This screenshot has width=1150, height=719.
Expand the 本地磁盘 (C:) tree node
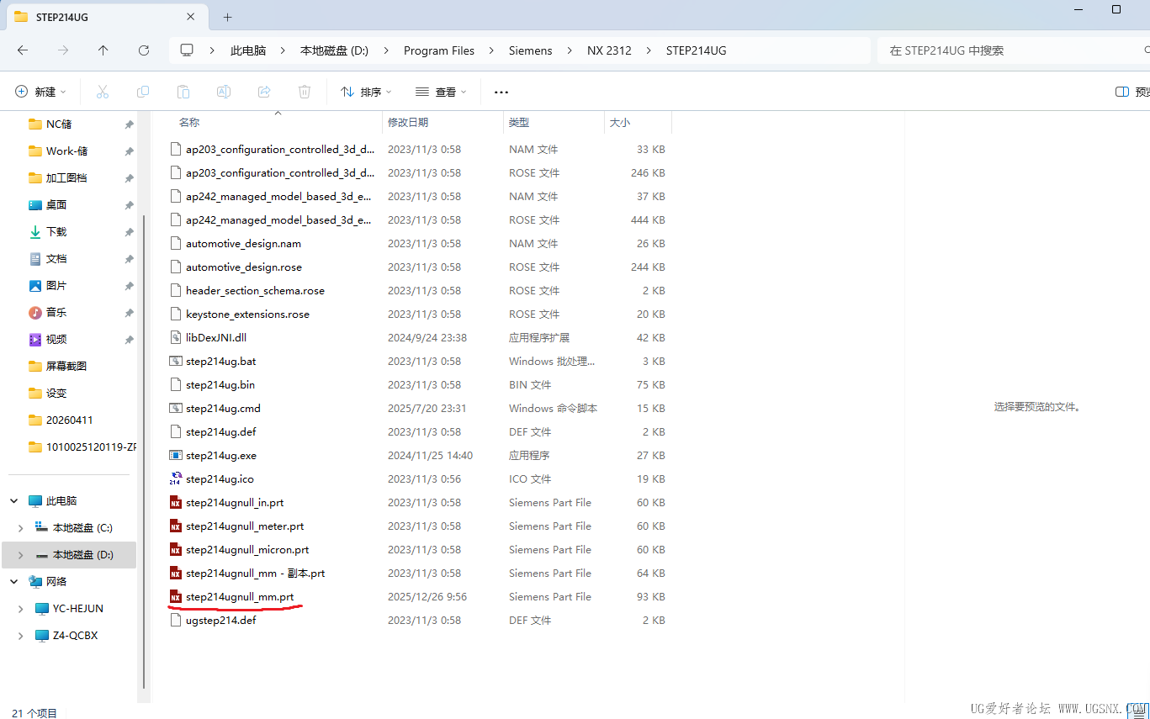(21, 528)
